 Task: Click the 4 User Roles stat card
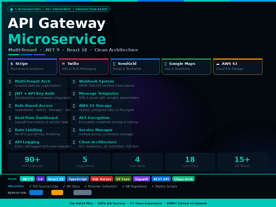click(137, 162)
